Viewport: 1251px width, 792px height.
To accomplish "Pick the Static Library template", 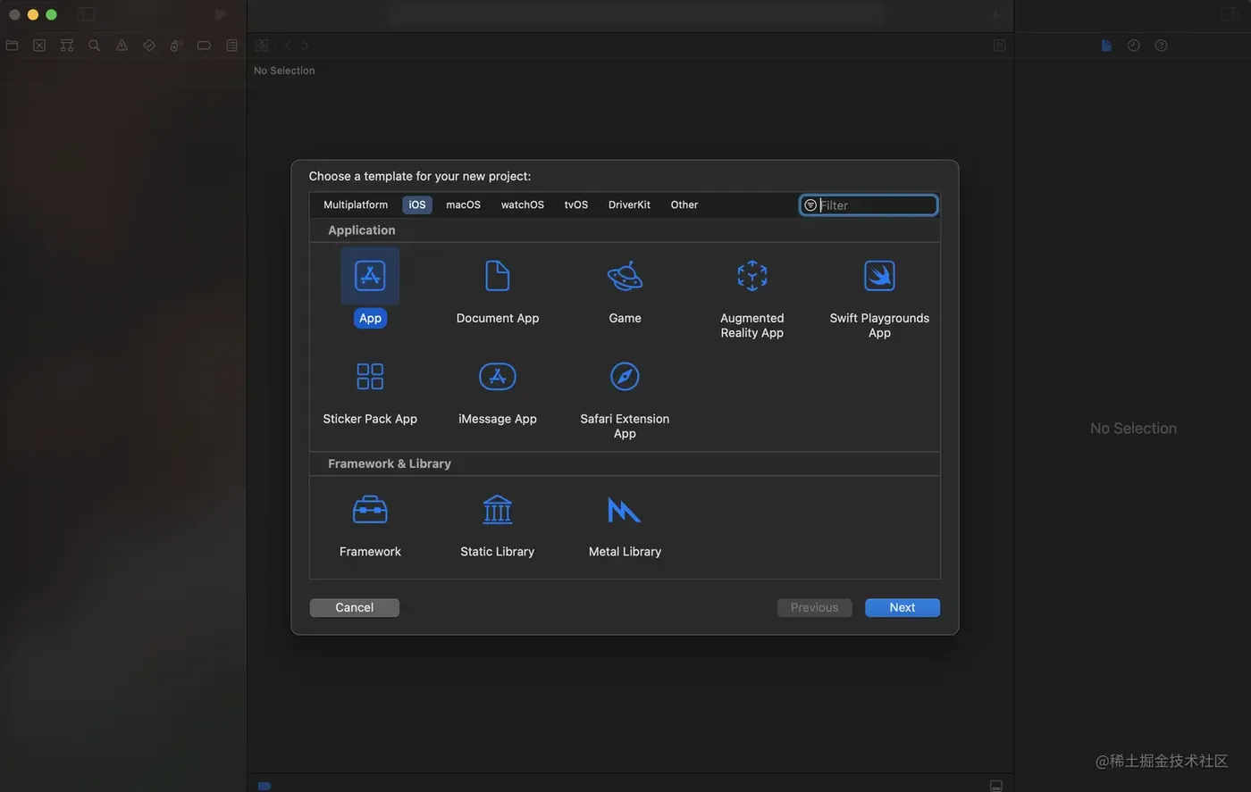I will [x=498, y=526].
